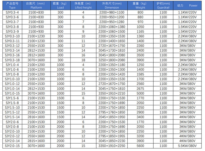Select model cell SJY2.0-15
The width and height of the screenshot is (205, 151).
click(12, 146)
